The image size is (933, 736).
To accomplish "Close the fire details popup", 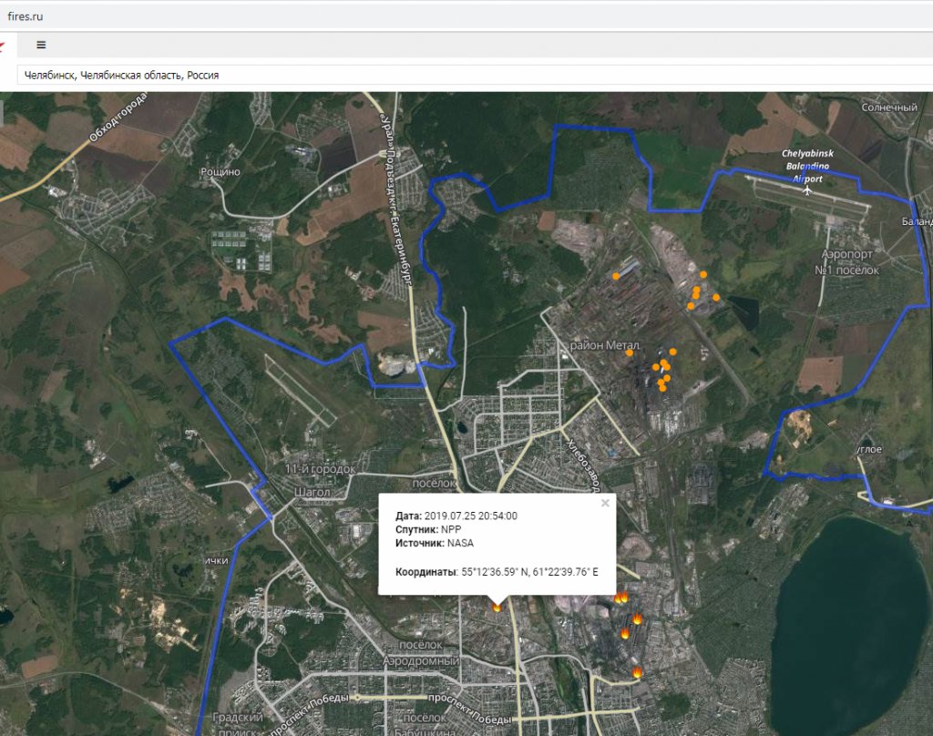I will [605, 503].
